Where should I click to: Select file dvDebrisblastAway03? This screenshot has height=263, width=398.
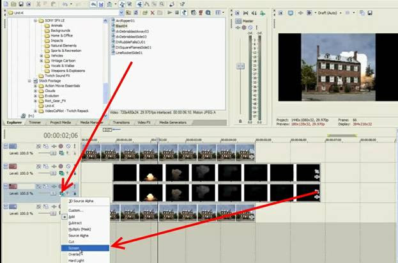click(132, 31)
